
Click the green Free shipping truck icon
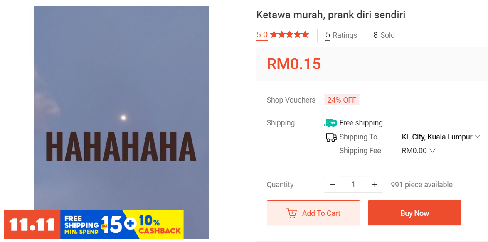(x=330, y=123)
